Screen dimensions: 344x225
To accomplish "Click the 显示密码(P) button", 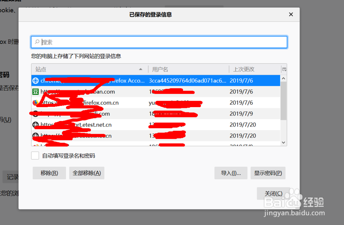I will (x=268, y=173).
